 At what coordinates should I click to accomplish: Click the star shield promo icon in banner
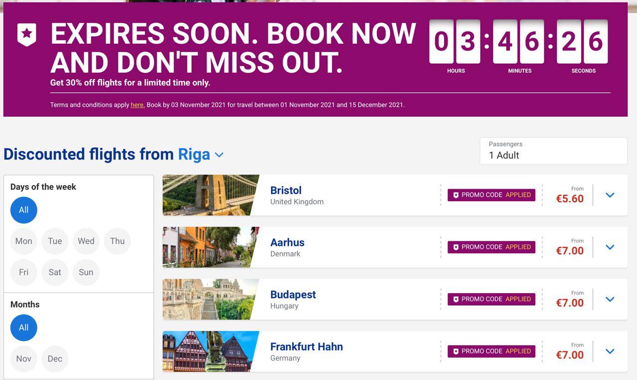[27, 34]
